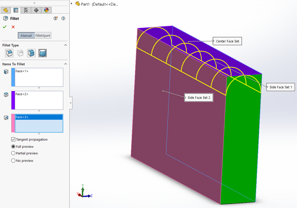The width and height of the screenshot is (297, 208).
Task: Switch to the ConfigurationManager tab icon
Action: (26, 10)
